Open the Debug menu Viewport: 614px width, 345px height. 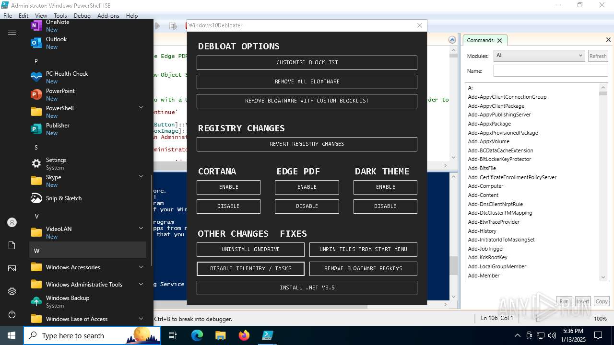[82, 16]
